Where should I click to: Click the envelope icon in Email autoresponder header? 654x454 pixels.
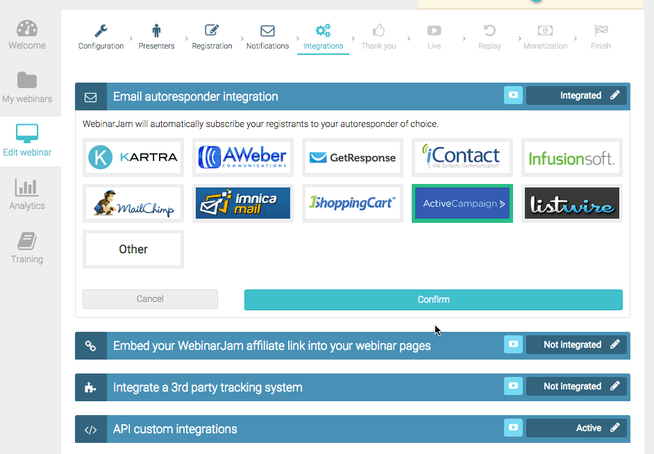[x=90, y=97]
